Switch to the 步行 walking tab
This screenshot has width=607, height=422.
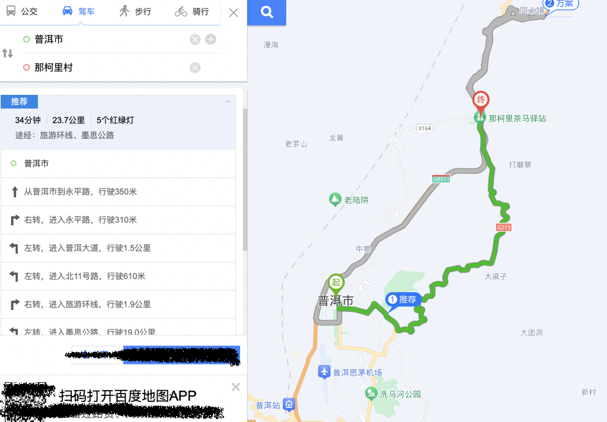pos(135,11)
